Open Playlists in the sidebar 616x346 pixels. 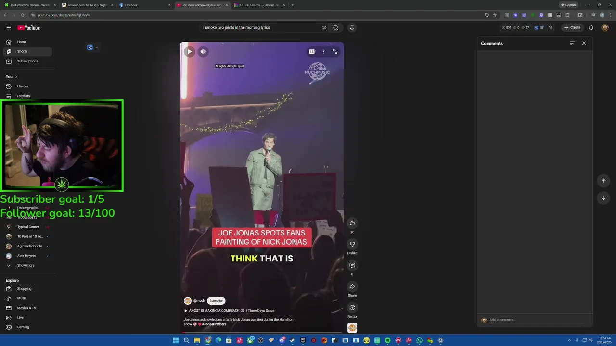coord(27,96)
